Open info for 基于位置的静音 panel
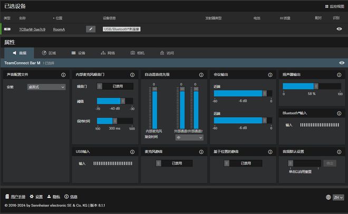The image size is (348, 214). [270, 152]
